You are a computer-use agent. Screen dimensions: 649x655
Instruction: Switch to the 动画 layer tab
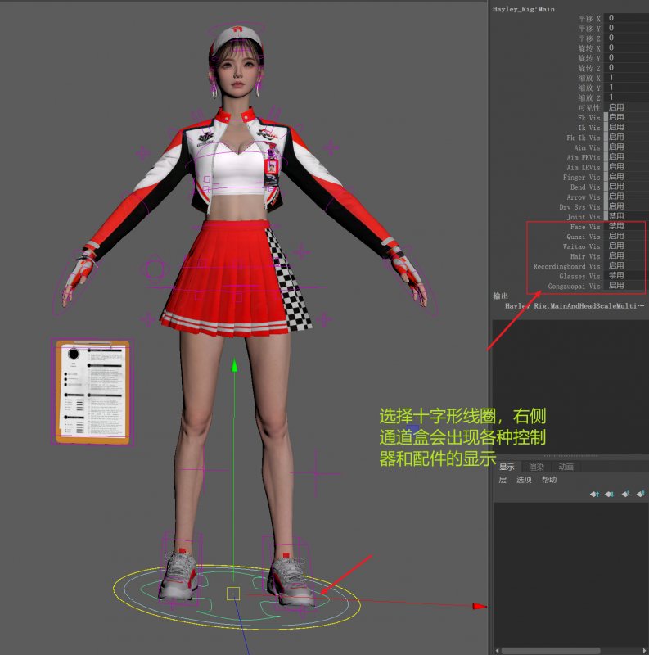pyautogui.click(x=566, y=467)
